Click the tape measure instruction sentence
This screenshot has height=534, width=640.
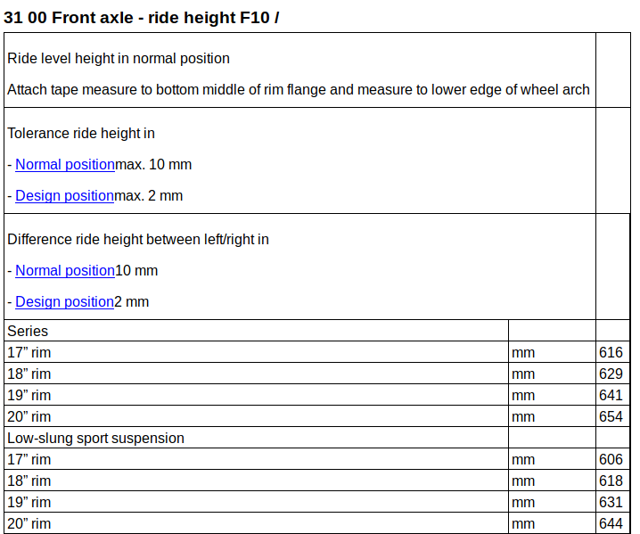[299, 89]
